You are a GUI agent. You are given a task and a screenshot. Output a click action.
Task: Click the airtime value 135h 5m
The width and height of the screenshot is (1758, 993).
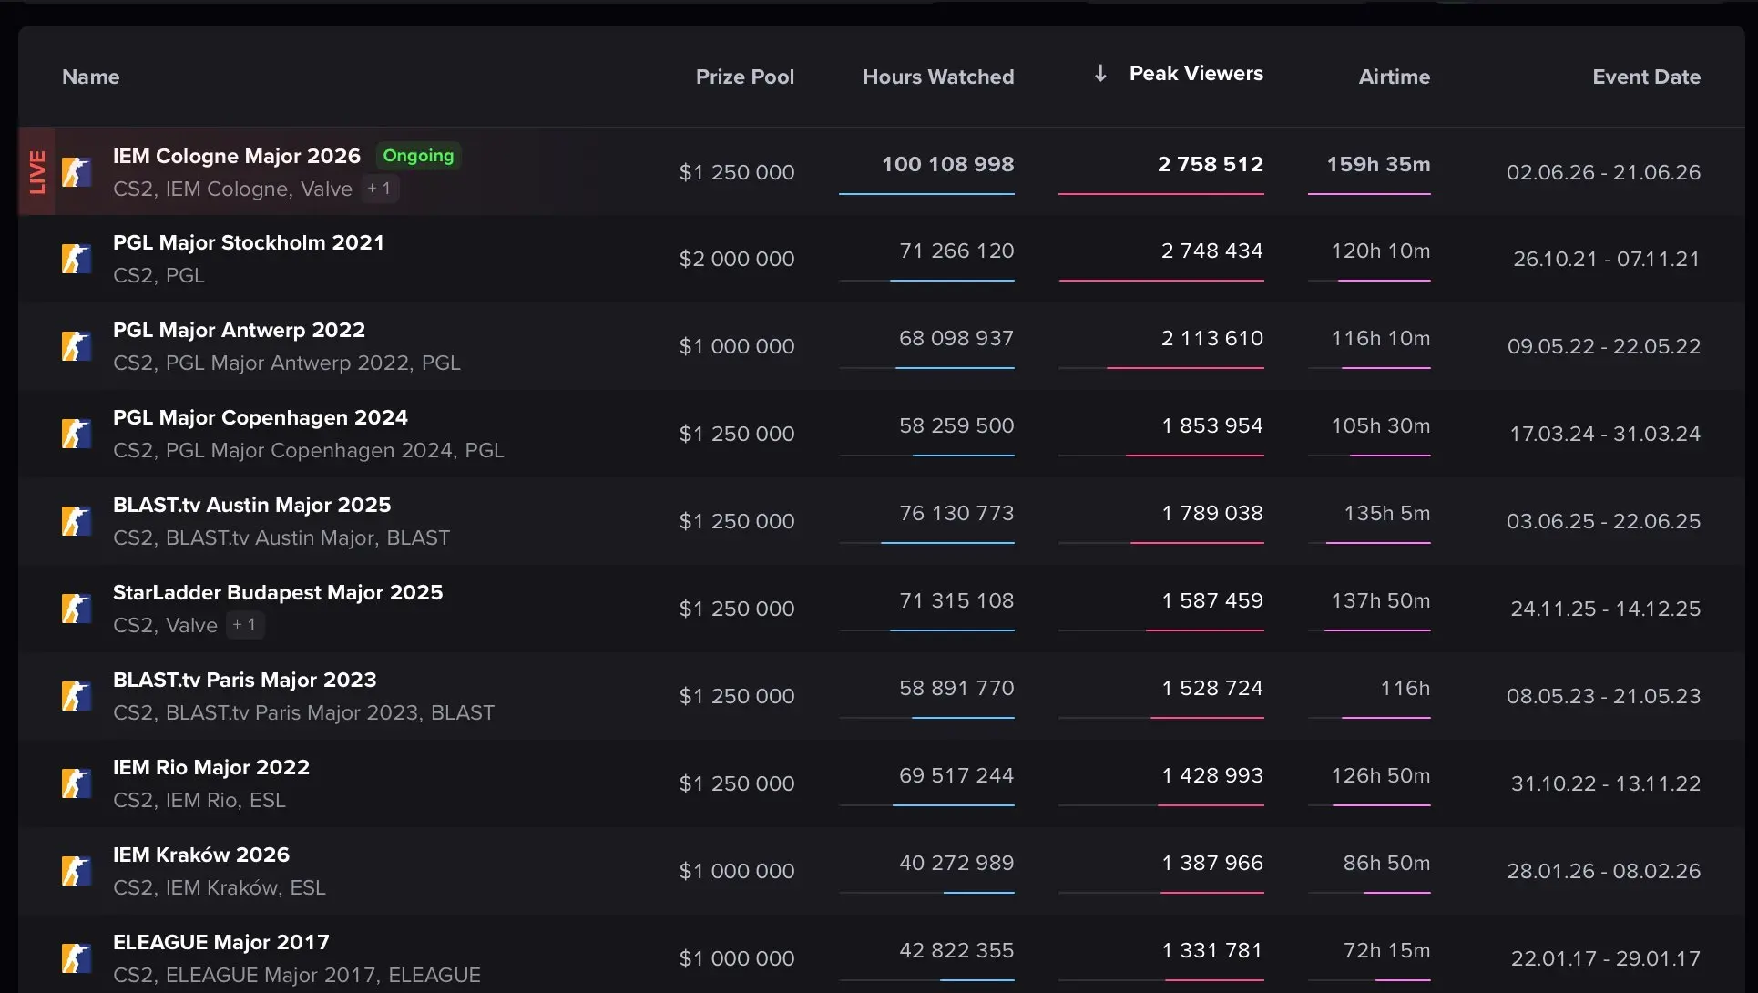pos(1387,513)
